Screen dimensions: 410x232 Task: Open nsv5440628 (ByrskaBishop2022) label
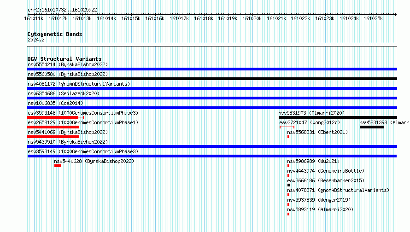point(94,161)
